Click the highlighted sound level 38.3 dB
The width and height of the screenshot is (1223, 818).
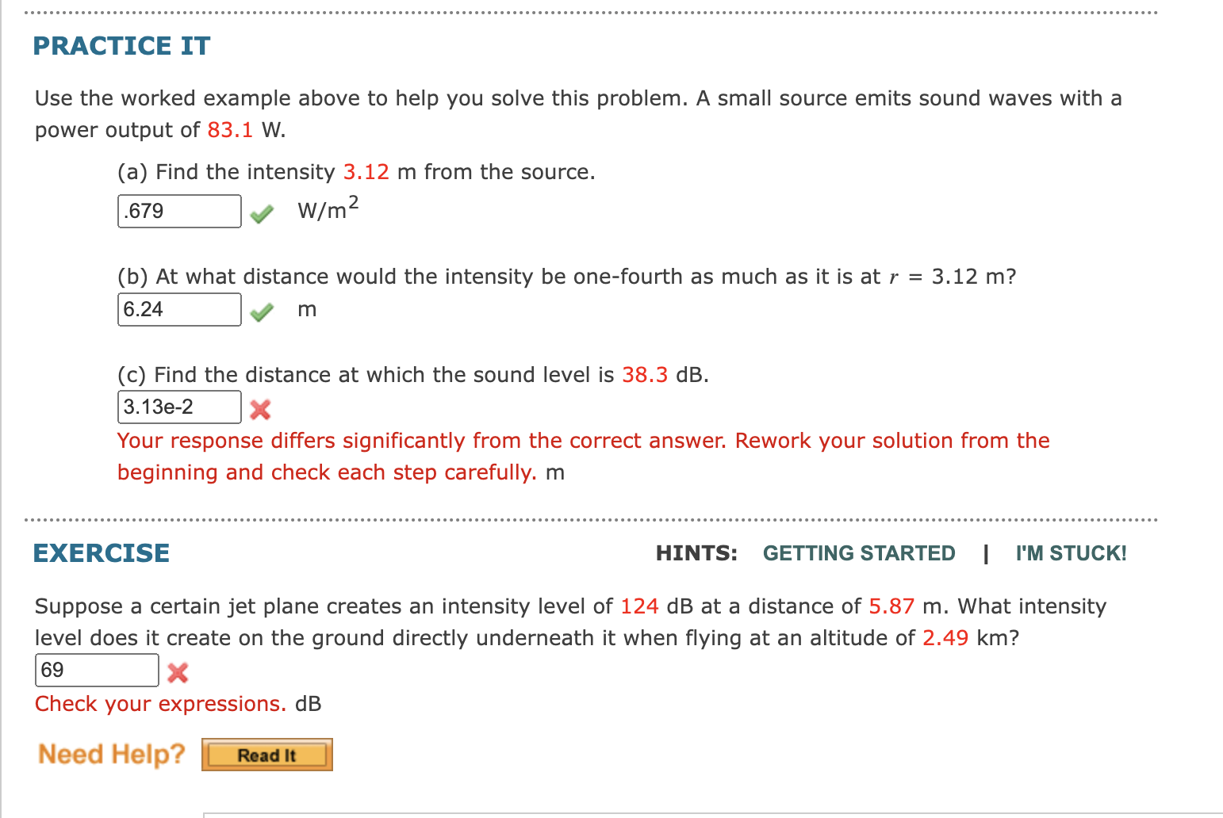tap(644, 374)
